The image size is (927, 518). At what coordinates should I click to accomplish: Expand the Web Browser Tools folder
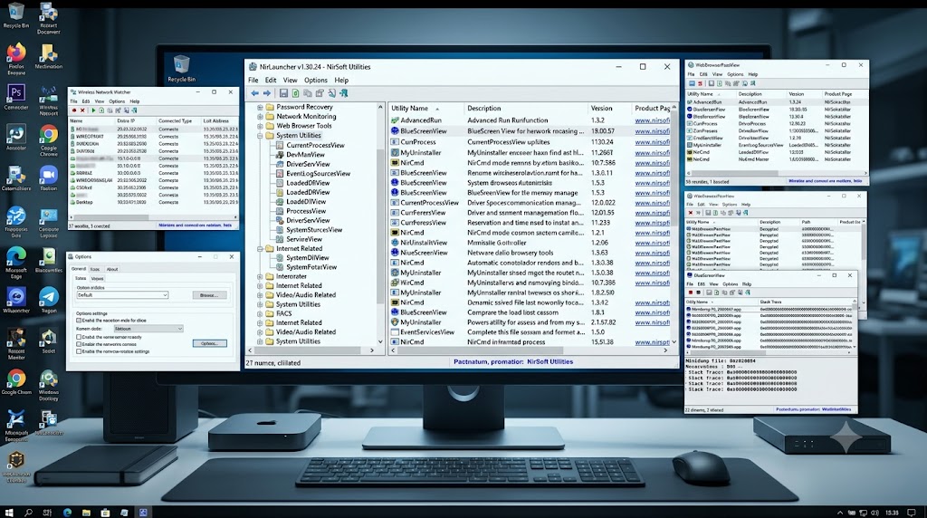click(x=260, y=126)
